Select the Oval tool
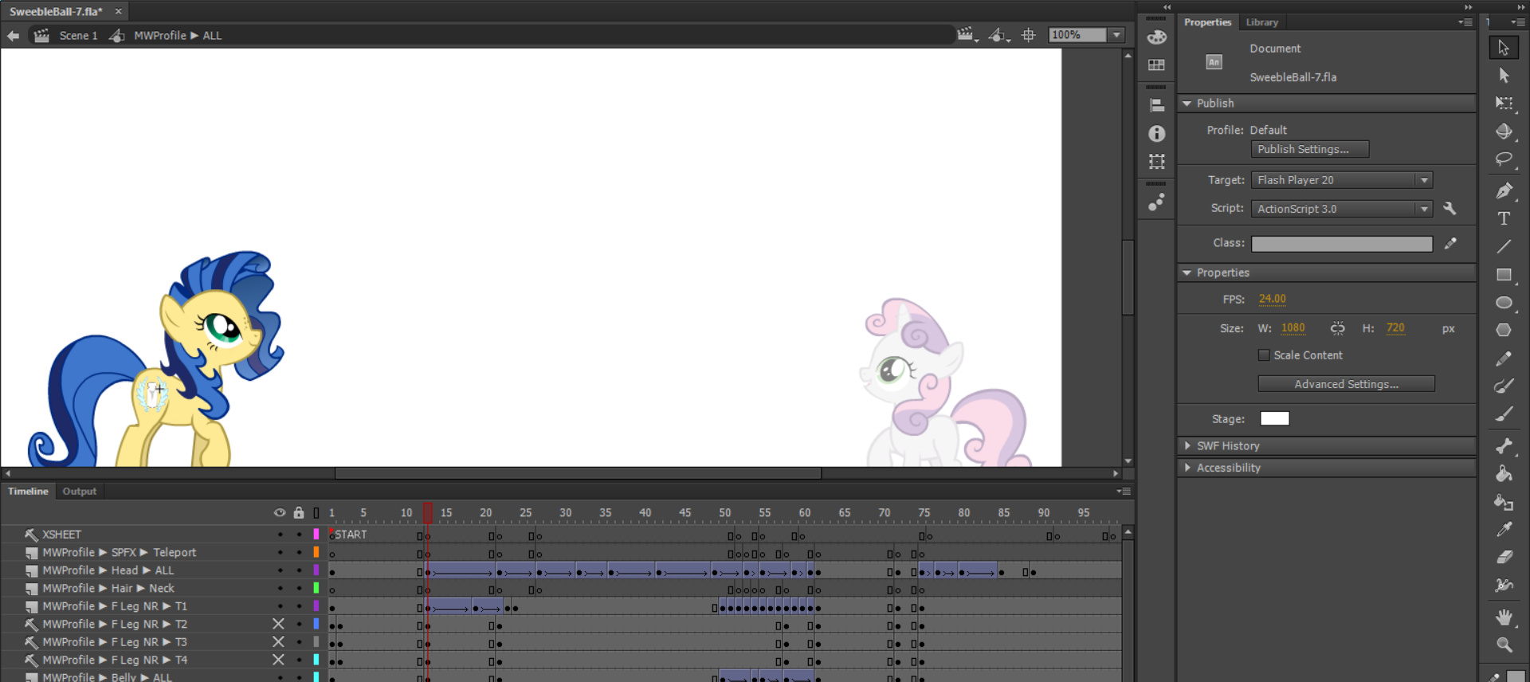 (x=1504, y=303)
